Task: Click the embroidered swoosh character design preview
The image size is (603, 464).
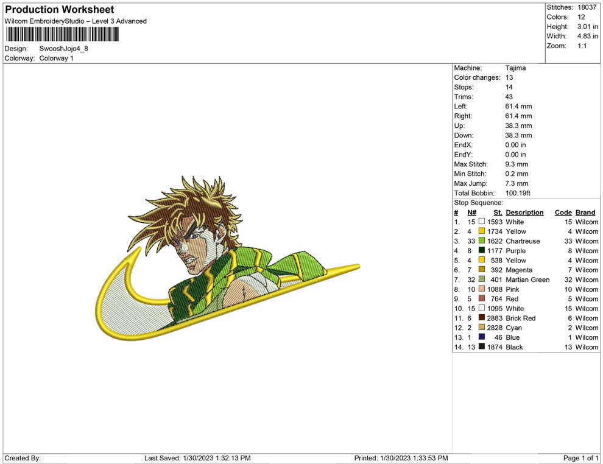Action: coord(227,258)
